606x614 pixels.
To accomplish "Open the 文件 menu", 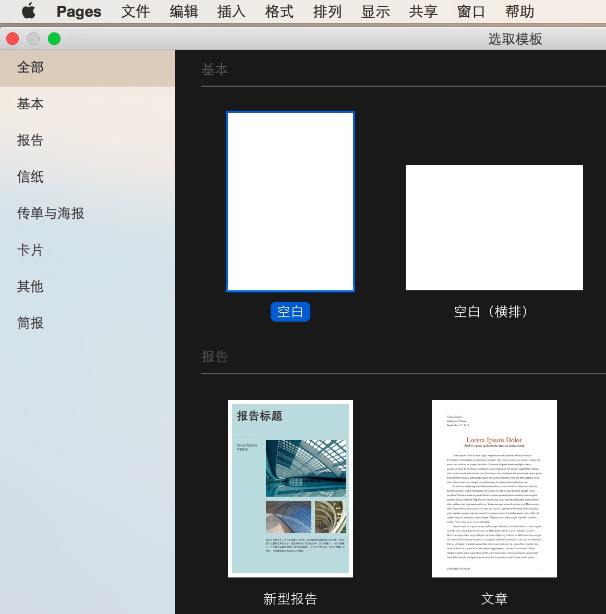I will tap(136, 11).
